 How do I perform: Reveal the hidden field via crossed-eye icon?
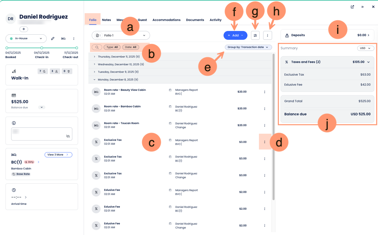68,136
